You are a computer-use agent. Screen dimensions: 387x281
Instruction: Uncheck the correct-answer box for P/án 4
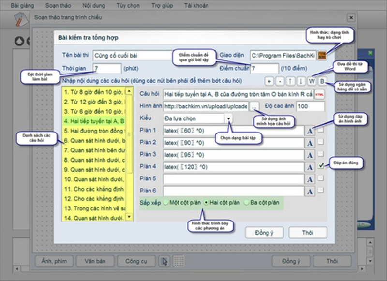pyautogui.click(x=321, y=166)
